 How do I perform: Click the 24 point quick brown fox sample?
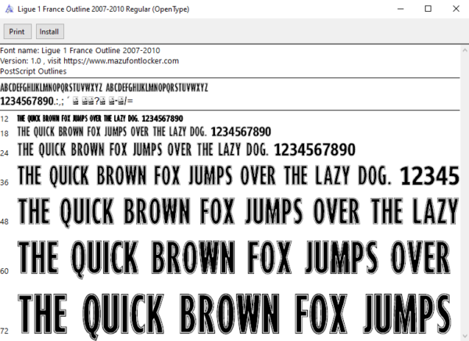(186, 149)
